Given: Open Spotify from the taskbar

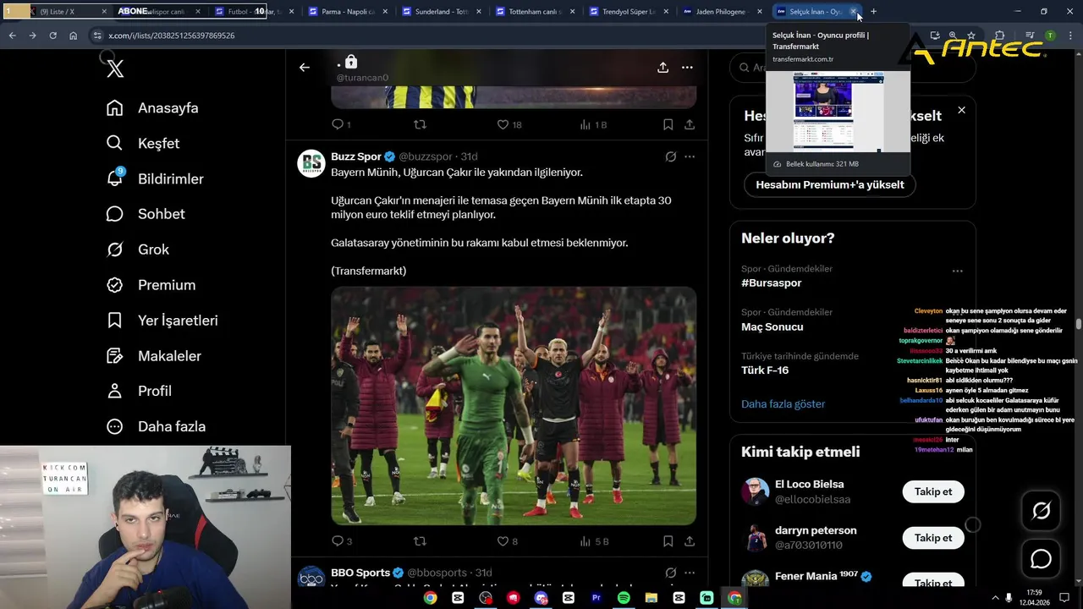Looking at the screenshot, I should point(624,598).
